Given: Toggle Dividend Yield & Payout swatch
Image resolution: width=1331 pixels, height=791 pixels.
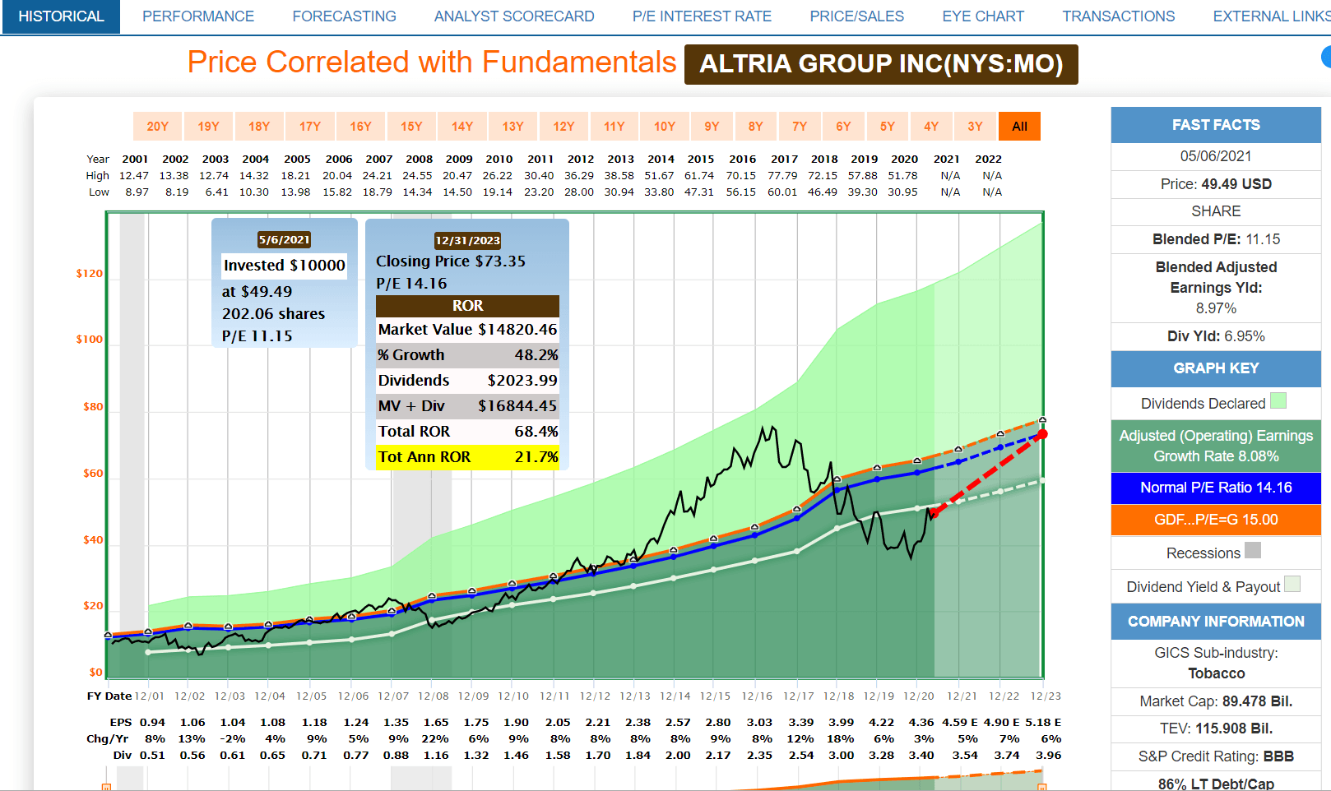Looking at the screenshot, I should [x=1292, y=584].
